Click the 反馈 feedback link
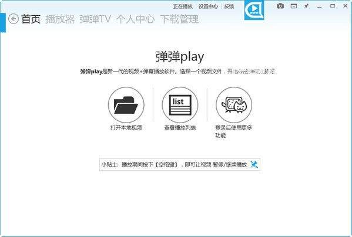Image resolution: width=352 pixels, height=237 pixels. click(229, 6)
